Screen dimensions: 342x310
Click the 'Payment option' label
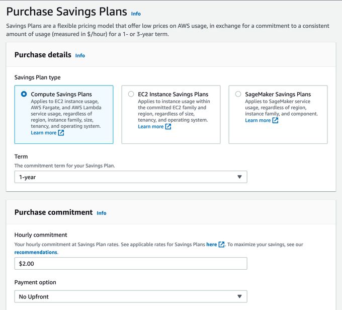pos(35,282)
